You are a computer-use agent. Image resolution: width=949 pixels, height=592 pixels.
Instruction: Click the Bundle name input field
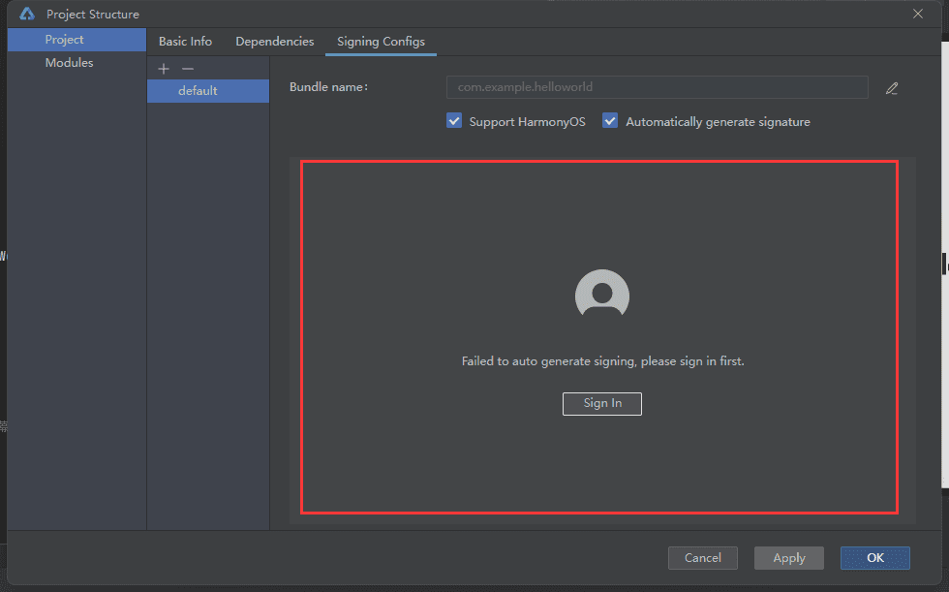click(x=658, y=87)
